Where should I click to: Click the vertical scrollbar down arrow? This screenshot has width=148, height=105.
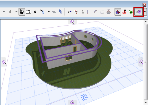click(146, 103)
